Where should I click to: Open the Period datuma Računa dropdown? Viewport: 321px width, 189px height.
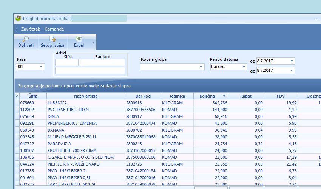coord(244,67)
